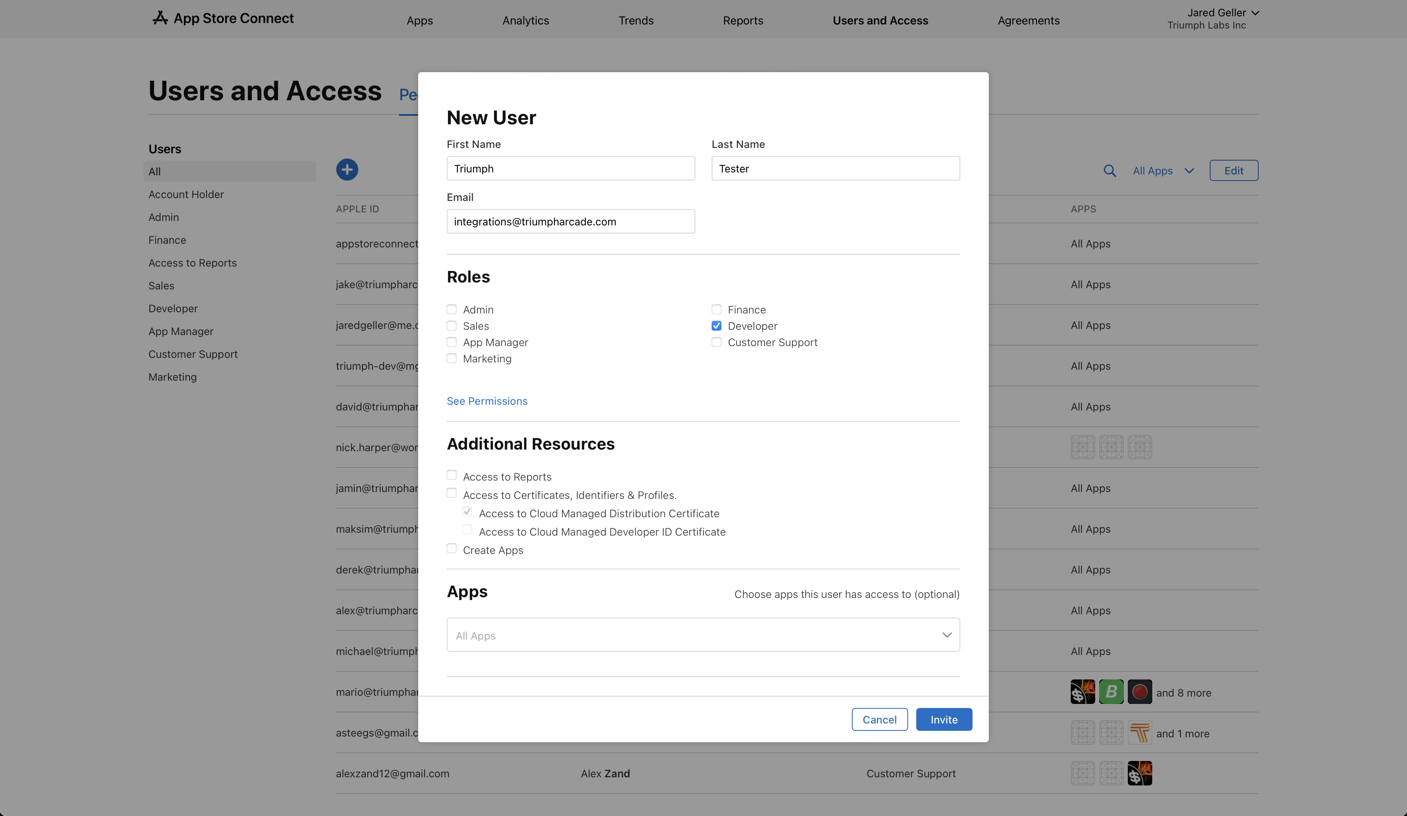The image size is (1407, 816).
Task: Select the All users filter in sidebar
Action: click(229, 172)
